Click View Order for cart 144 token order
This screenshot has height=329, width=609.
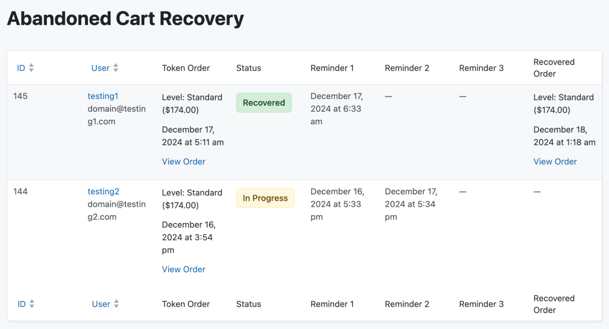[x=183, y=269]
